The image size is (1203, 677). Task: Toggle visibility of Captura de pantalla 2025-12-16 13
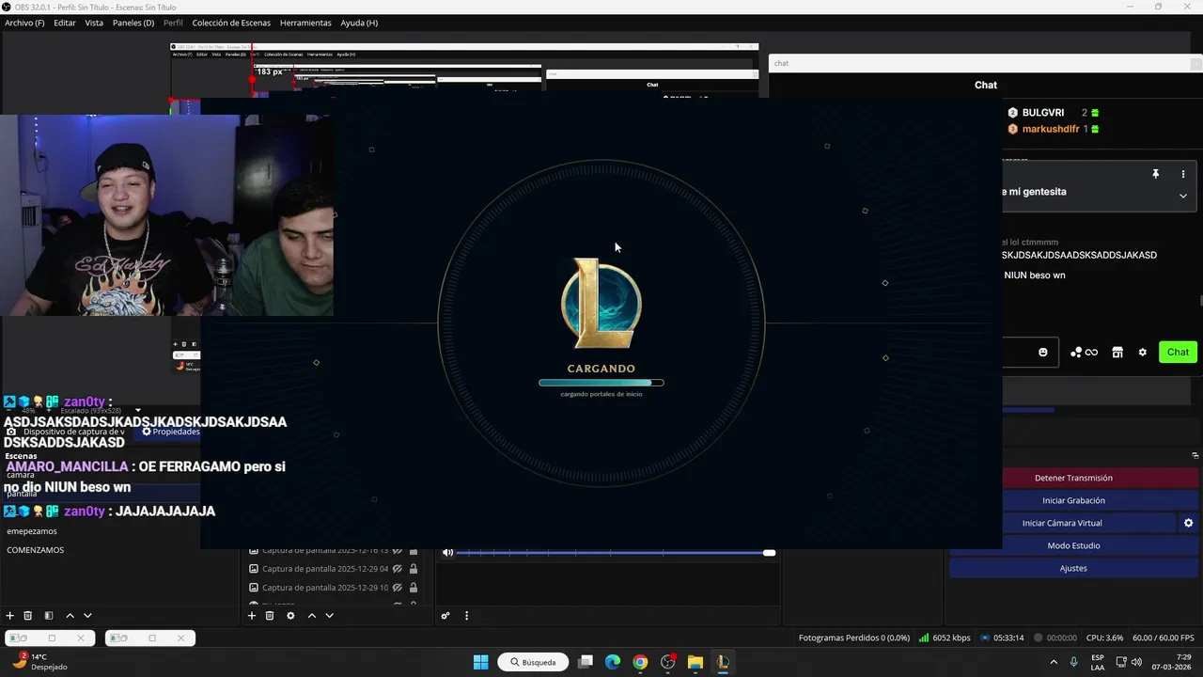pos(398,551)
